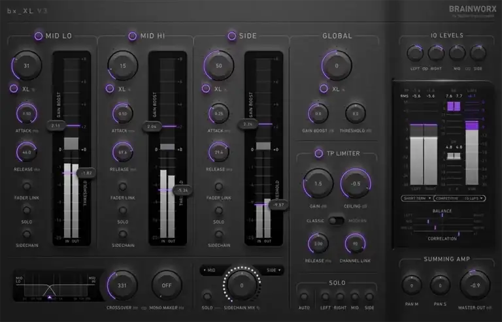Click MID LO gain boost fader handle 2.11
Viewport: 502px width, 322px height.
[56, 125]
